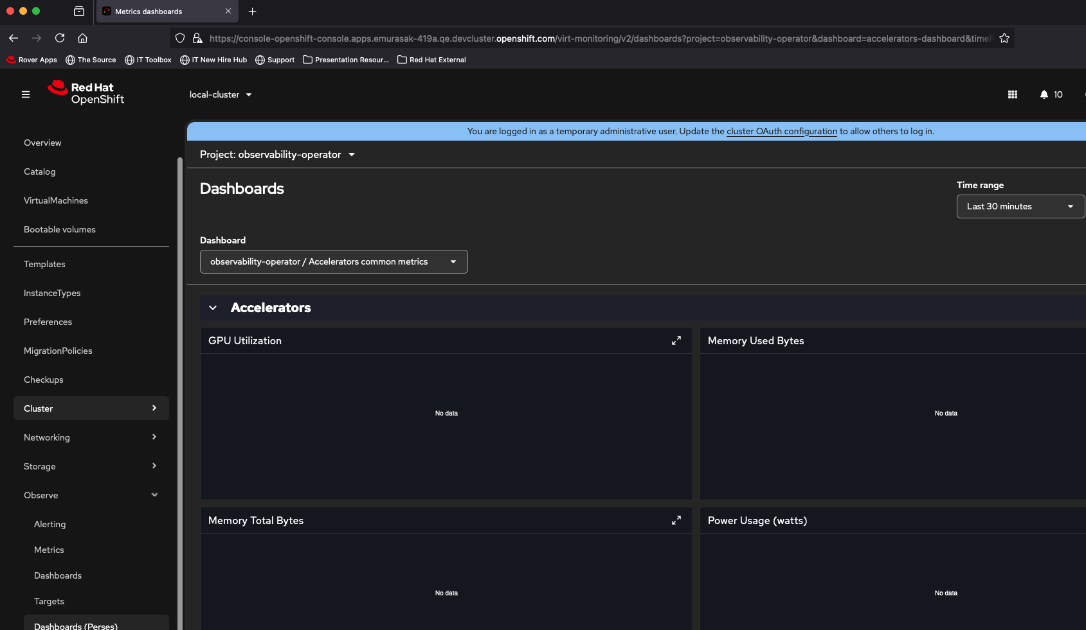Open the browser tab overview button
Viewport: 1086px width, 630px height.
79,11
